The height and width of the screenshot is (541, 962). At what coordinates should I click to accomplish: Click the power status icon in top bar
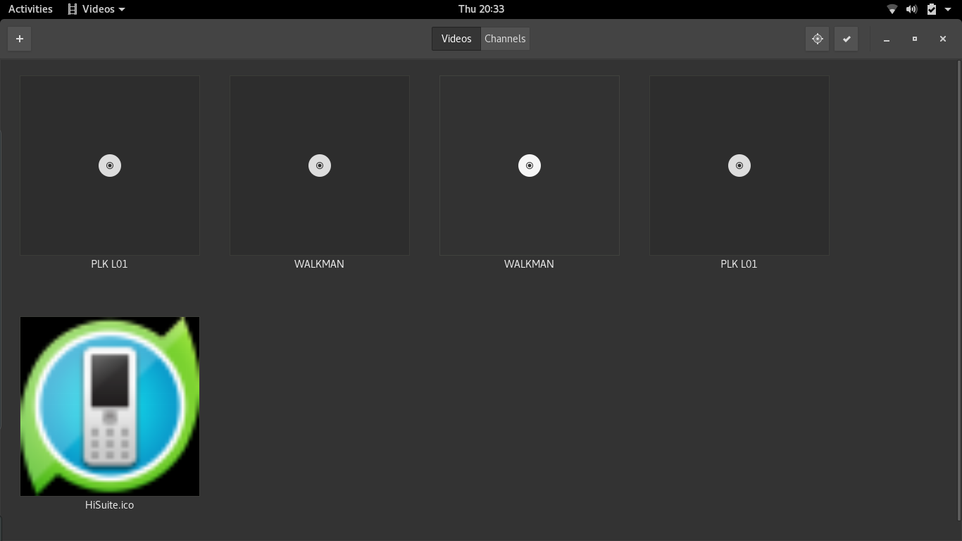pos(931,9)
